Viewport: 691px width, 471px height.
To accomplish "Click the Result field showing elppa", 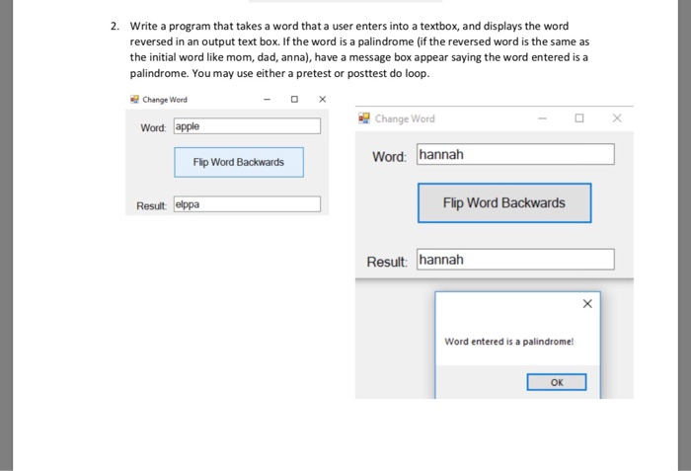I will 247,204.
